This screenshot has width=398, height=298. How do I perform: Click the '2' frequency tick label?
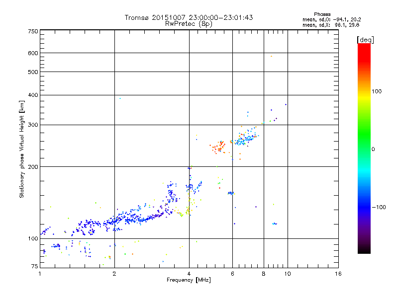[x=114, y=274]
